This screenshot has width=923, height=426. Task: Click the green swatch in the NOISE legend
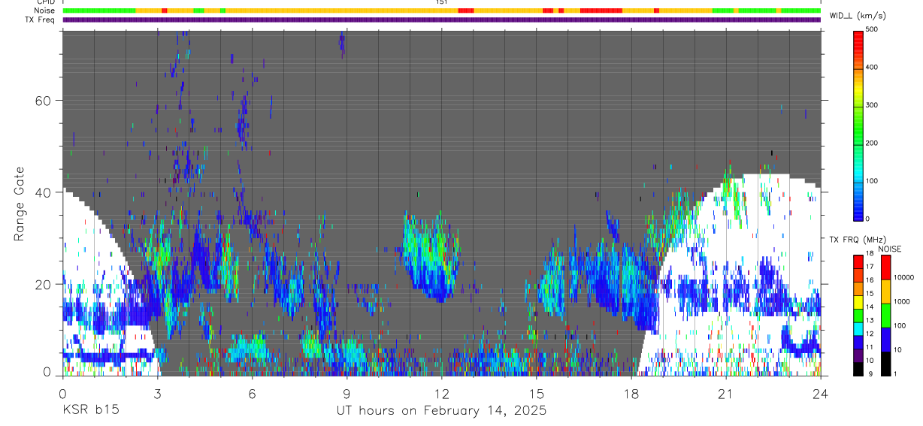click(x=885, y=316)
